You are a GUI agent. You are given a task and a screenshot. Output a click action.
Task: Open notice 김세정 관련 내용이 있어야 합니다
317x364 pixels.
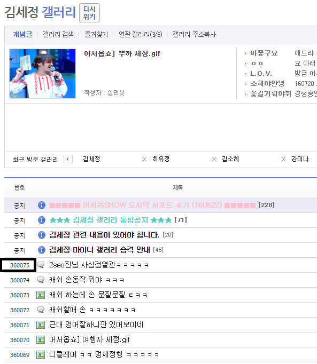[x=104, y=235]
